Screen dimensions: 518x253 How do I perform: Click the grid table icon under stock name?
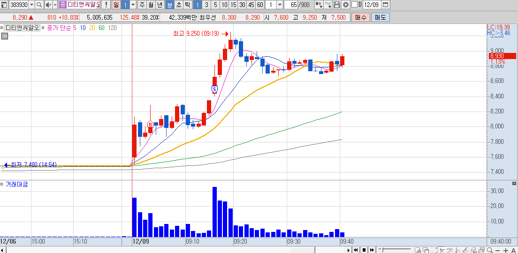coord(5,36)
